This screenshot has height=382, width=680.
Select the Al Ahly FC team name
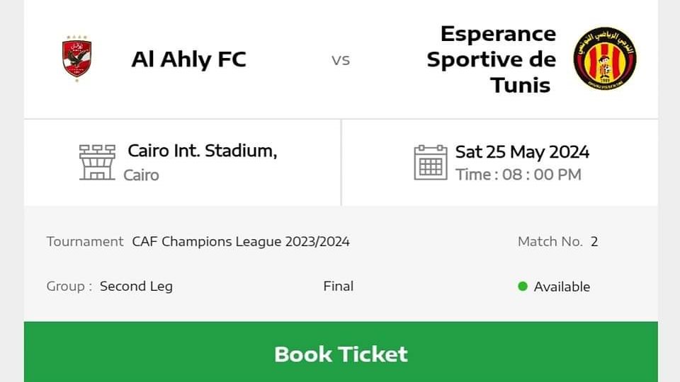coord(188,59)
